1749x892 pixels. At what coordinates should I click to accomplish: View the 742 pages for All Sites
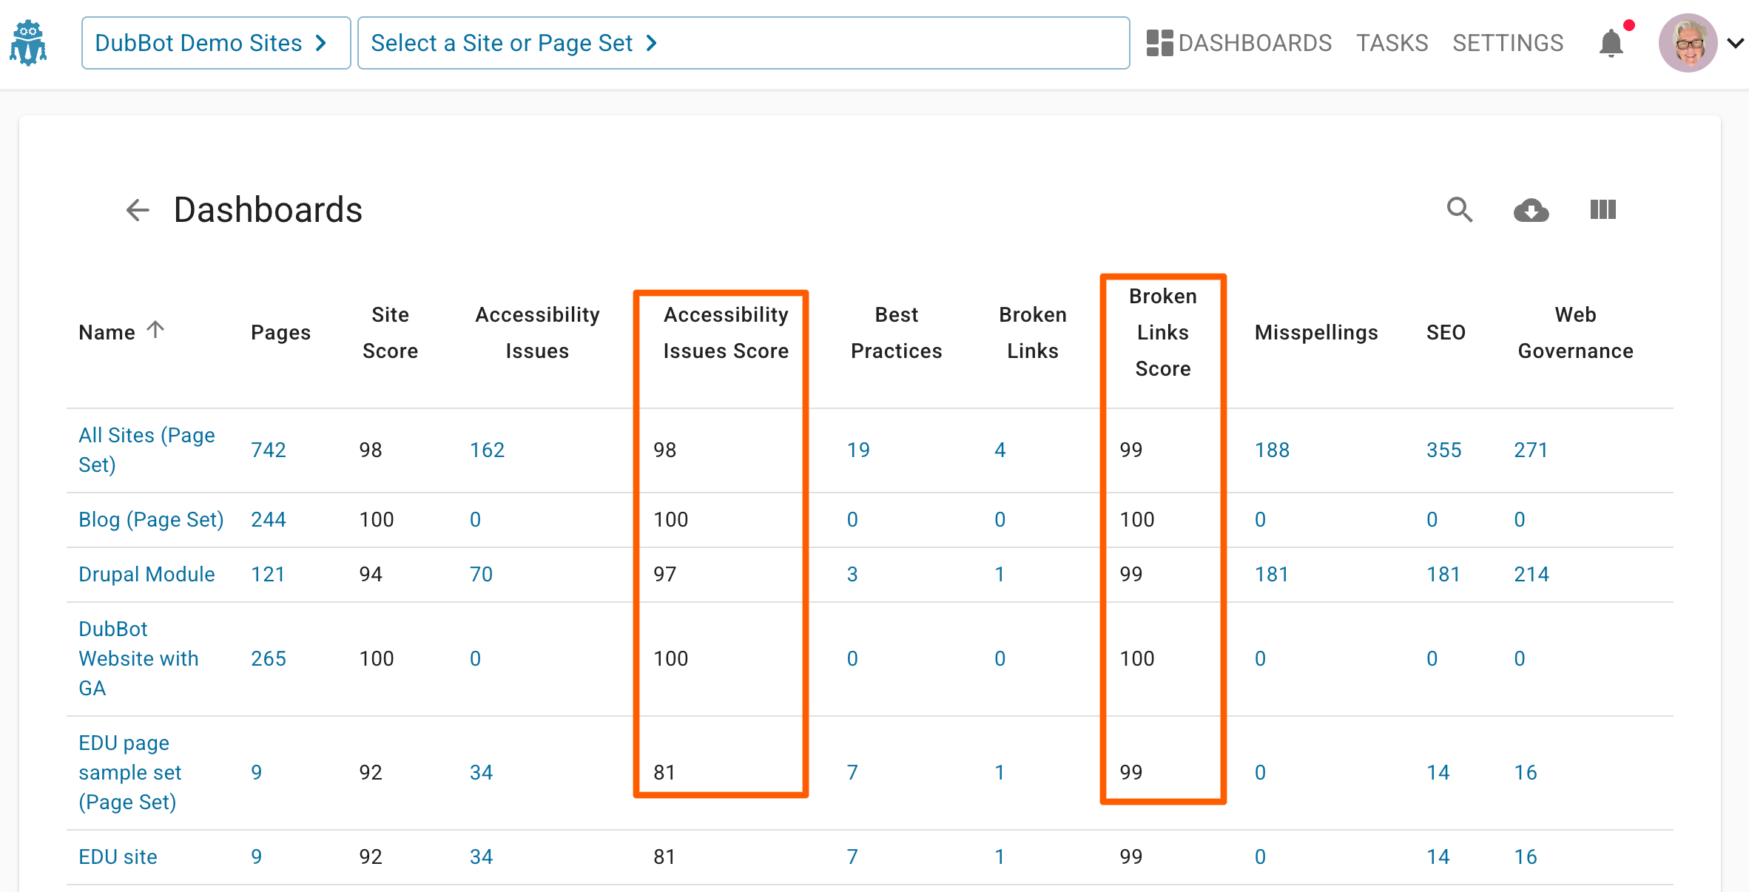pos(268,449)
